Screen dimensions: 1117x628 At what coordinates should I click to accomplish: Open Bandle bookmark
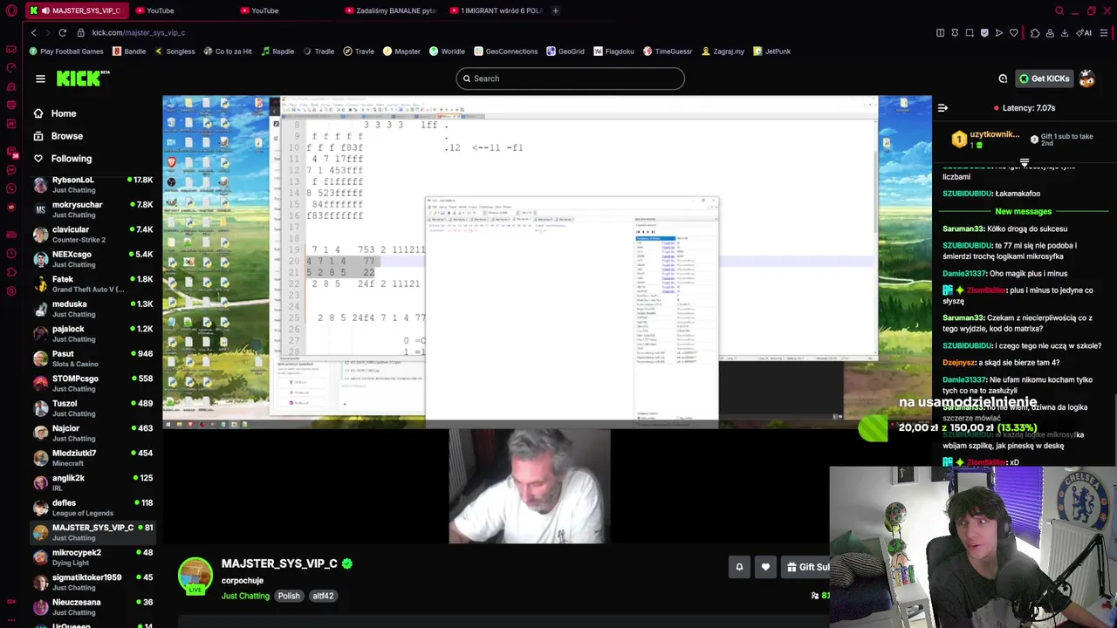click(x=129, y=51)
